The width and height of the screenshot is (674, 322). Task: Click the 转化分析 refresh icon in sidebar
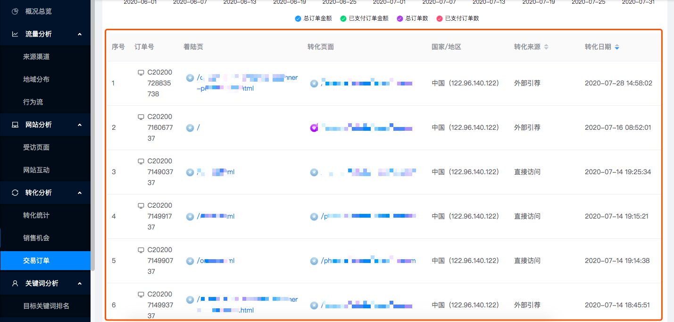tap(15, 193)
